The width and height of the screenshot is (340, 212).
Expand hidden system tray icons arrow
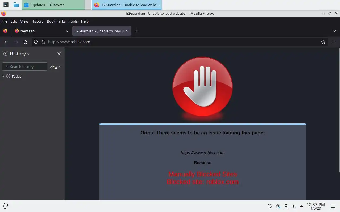[301, 206]
